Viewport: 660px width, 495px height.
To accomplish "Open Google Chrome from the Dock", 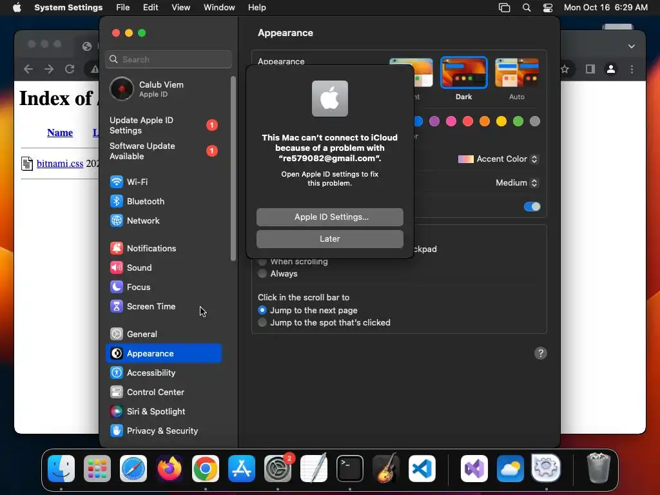I will [x=206, y=469].
